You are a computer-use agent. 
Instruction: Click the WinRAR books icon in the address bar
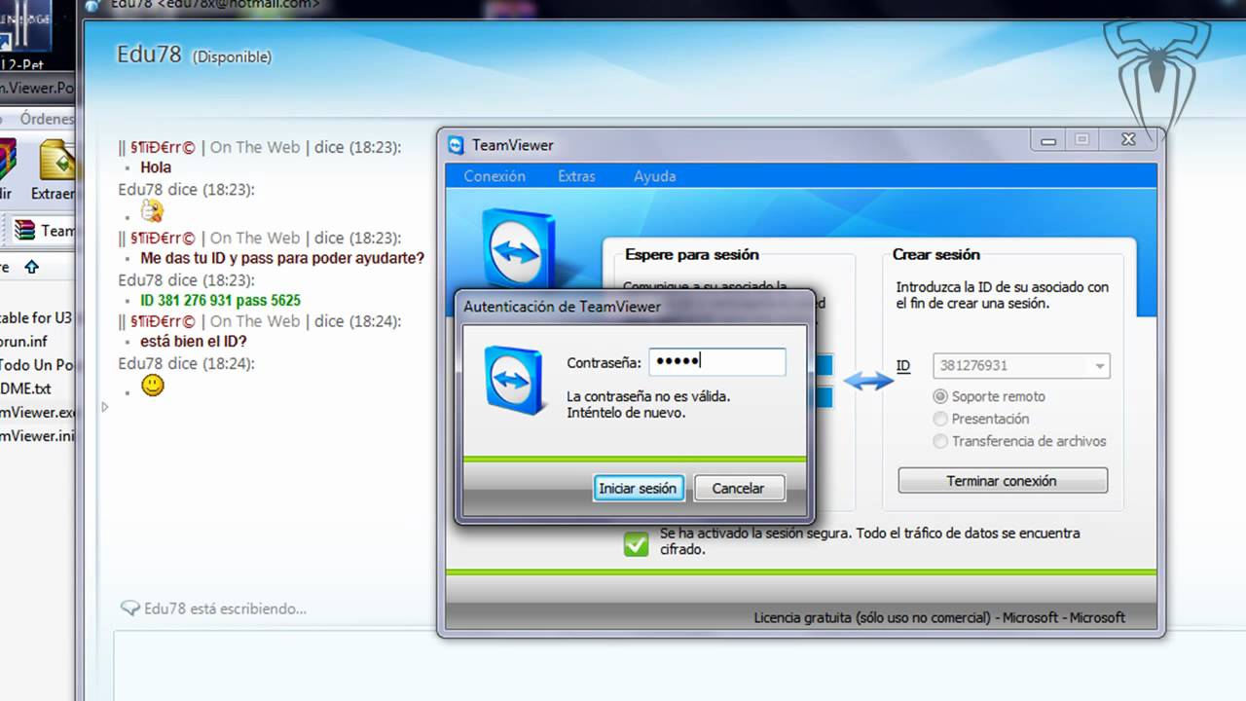pos(23,231)
